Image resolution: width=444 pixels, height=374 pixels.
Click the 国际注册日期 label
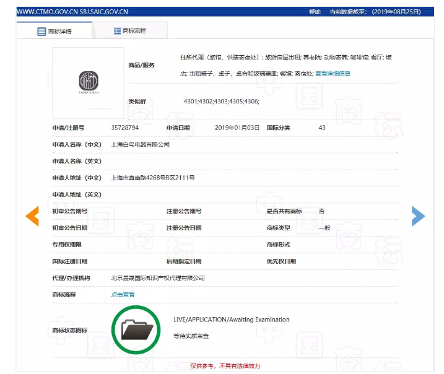point(69,261)
